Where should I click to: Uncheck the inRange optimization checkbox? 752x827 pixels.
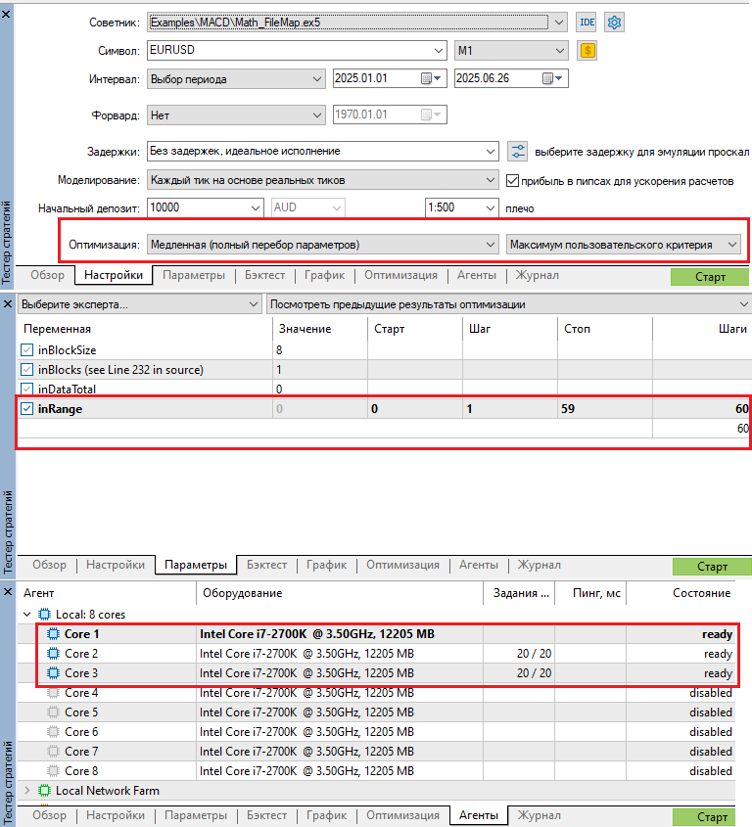point(26,409)
